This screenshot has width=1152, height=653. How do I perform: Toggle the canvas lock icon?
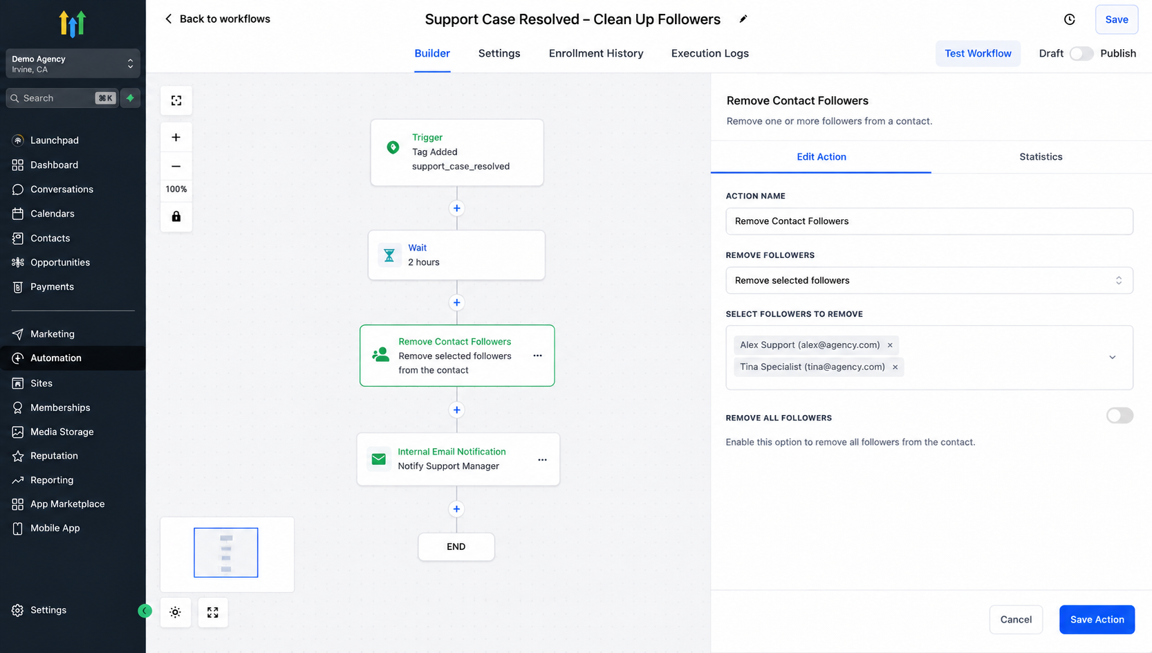coord(176,217)
